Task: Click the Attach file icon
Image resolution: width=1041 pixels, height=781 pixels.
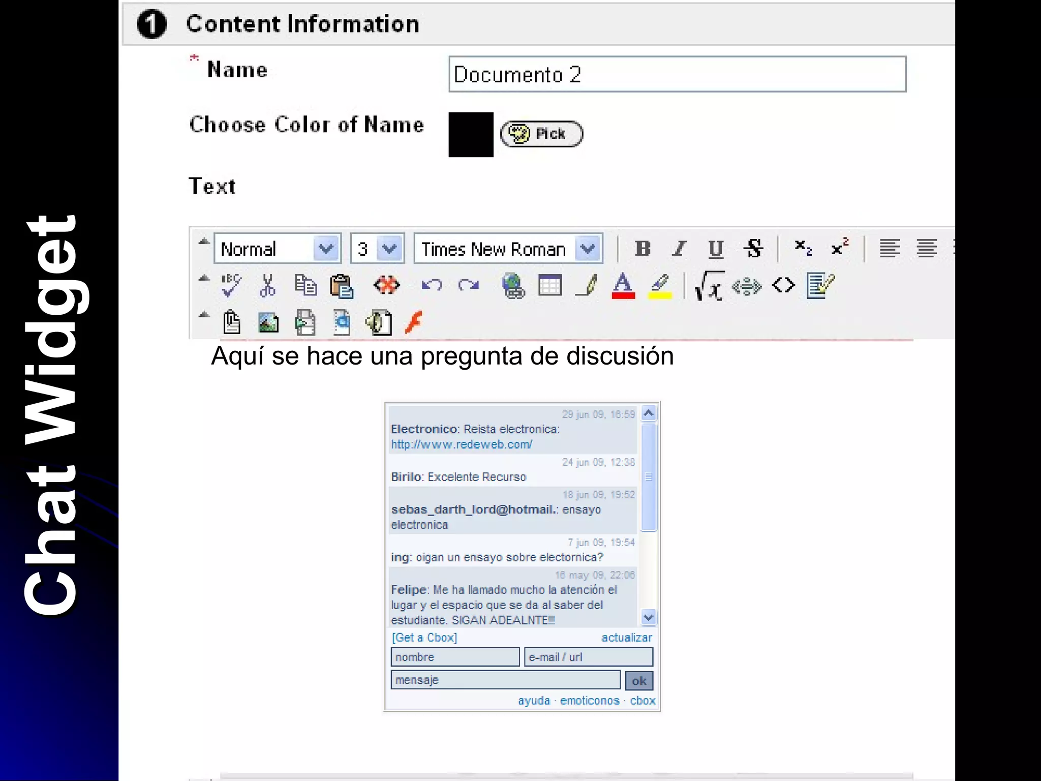Action: click(x=231, y=322)
